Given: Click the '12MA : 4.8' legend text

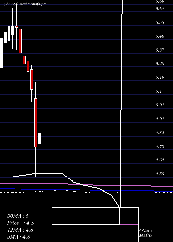Looking at the screenshot, I should coord(20,230).
